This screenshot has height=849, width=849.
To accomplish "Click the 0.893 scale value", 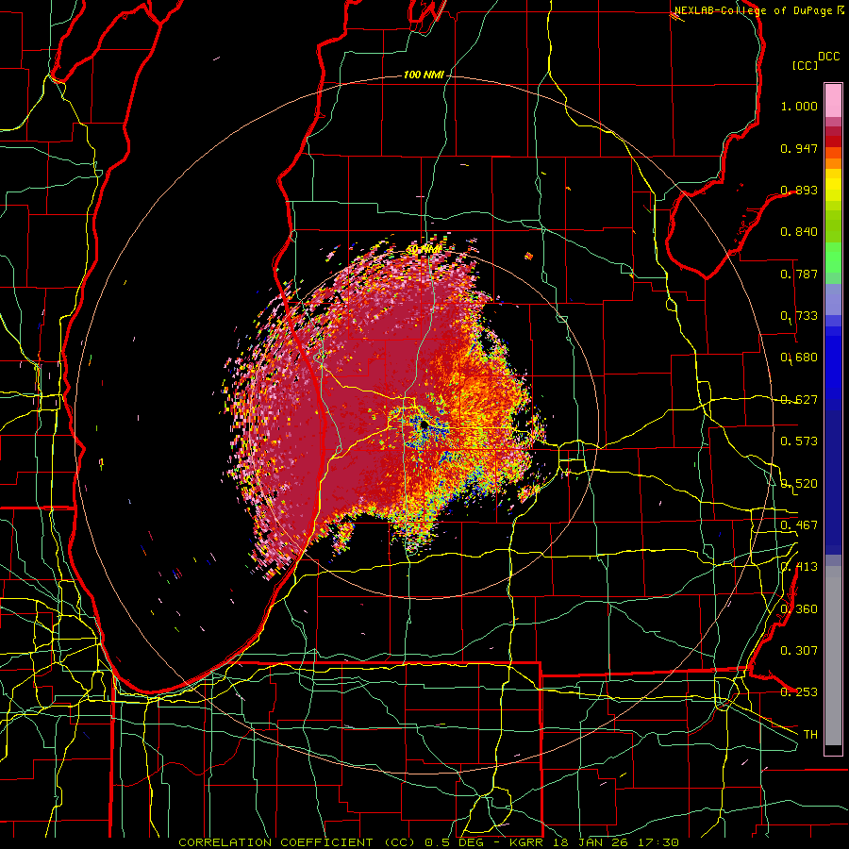I will (799, 190).
